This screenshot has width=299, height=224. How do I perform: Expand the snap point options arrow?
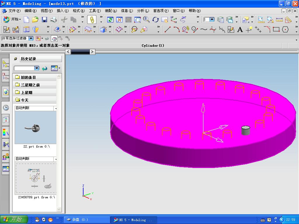pyautogui.click(x=42, y=38)
